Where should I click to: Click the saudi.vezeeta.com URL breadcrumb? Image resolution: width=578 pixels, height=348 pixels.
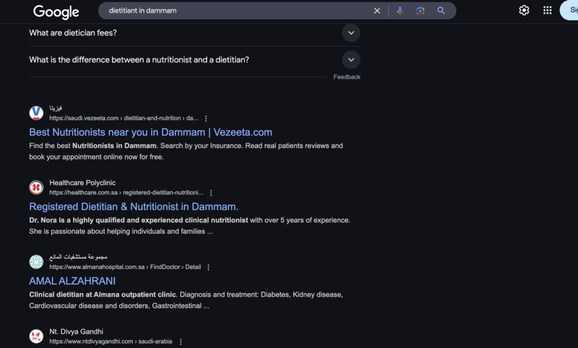click(124, 118)
